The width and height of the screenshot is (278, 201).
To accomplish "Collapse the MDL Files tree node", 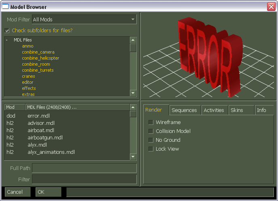I will [x=7, y=40].
